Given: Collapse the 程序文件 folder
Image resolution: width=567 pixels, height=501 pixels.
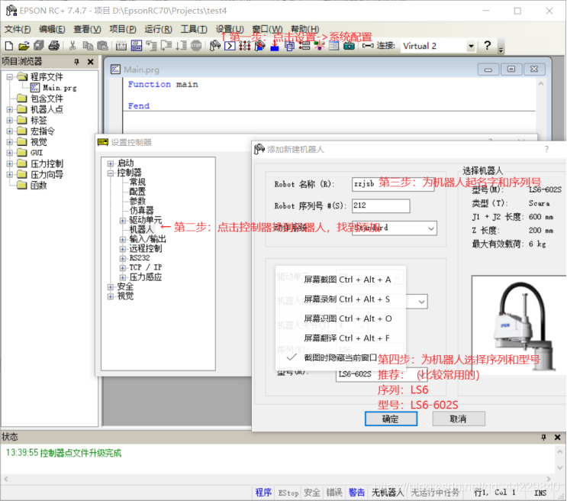Looking at the screenshot, I should click(10, 76).
